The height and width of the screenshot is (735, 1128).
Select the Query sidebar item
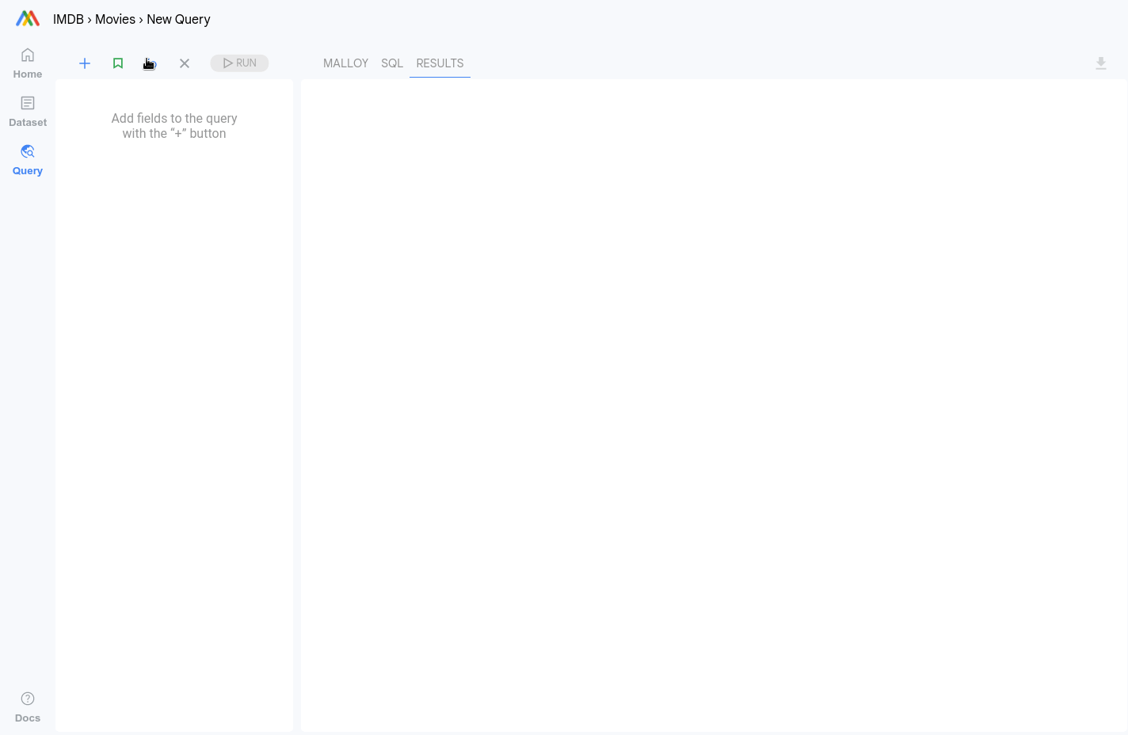28,160
